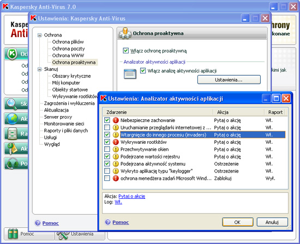Screen dimensions: 300x244
Task: Click warning icon beside Podejrzane wartości rejestru
Action: coord(116,156)
